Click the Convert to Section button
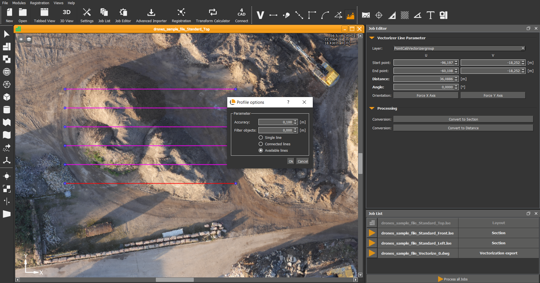This screenshot has width=540, height=283. pos(463,119)
